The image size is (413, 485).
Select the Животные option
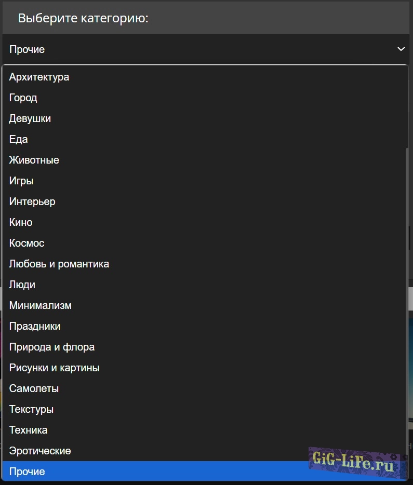34,160
